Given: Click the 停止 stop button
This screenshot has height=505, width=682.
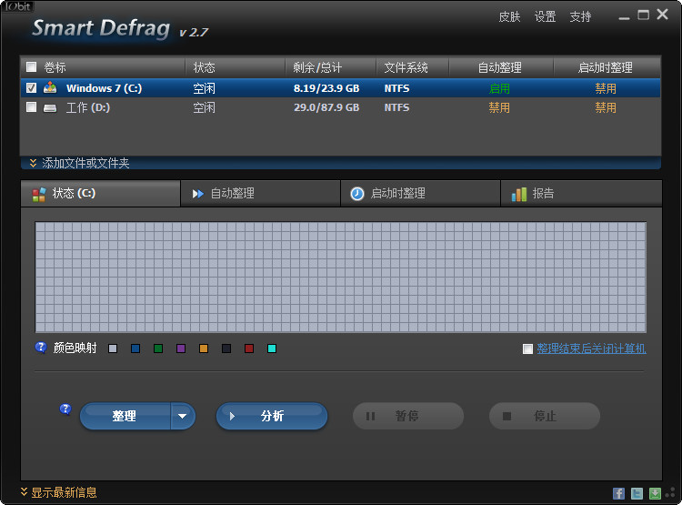Looking at the screenshot, I should pos(545,416).
